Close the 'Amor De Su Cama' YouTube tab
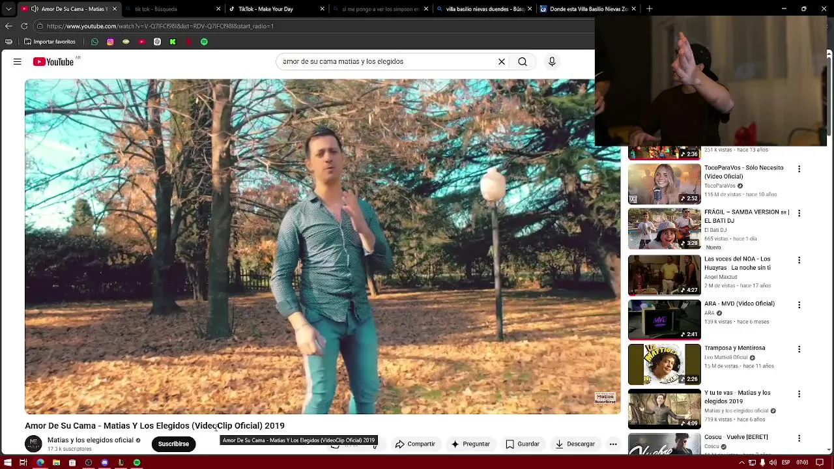This screenshot has width=834, height=469. tap(115, 9)
